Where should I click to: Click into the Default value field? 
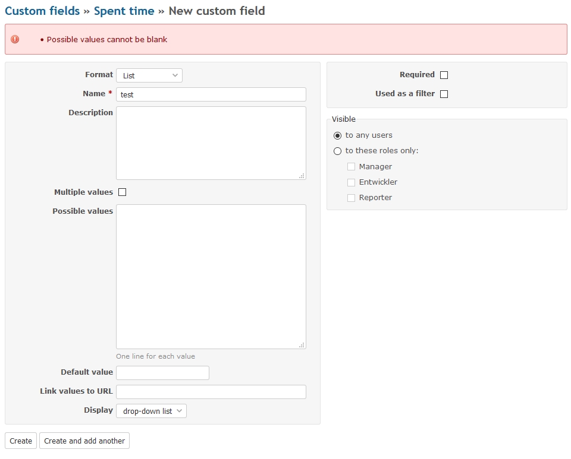tap(163, 373)
